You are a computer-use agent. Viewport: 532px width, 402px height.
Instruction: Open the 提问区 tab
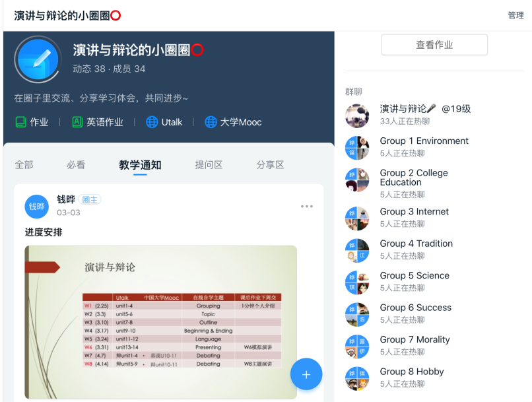pyautogui.click(x=209, y=165)
